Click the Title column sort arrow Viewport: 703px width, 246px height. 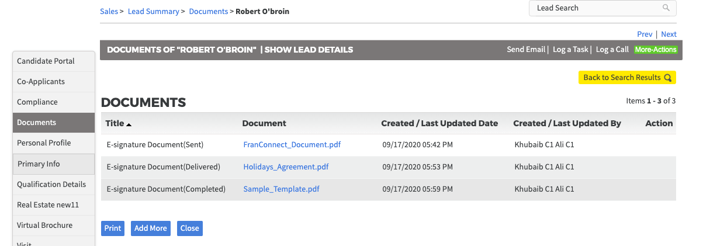(129, 124)
